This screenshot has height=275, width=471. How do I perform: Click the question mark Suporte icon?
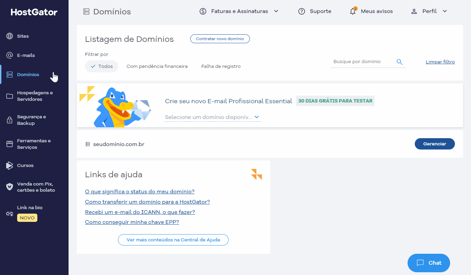(302, 11)
